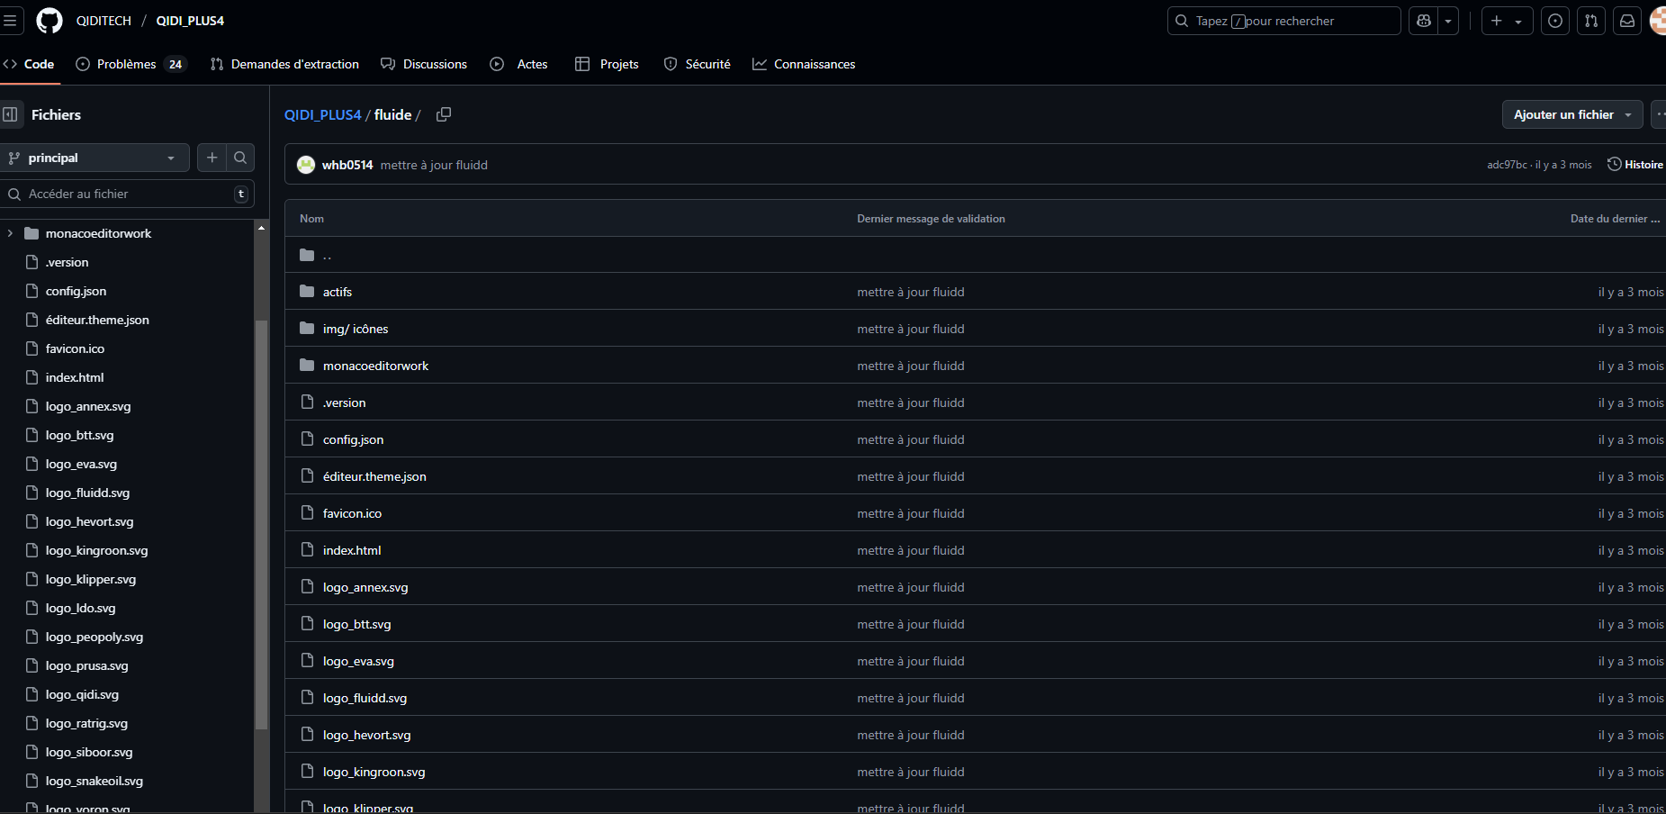Open the whb0514 user profile link
1666x814 pixels.
click(347, 165)
